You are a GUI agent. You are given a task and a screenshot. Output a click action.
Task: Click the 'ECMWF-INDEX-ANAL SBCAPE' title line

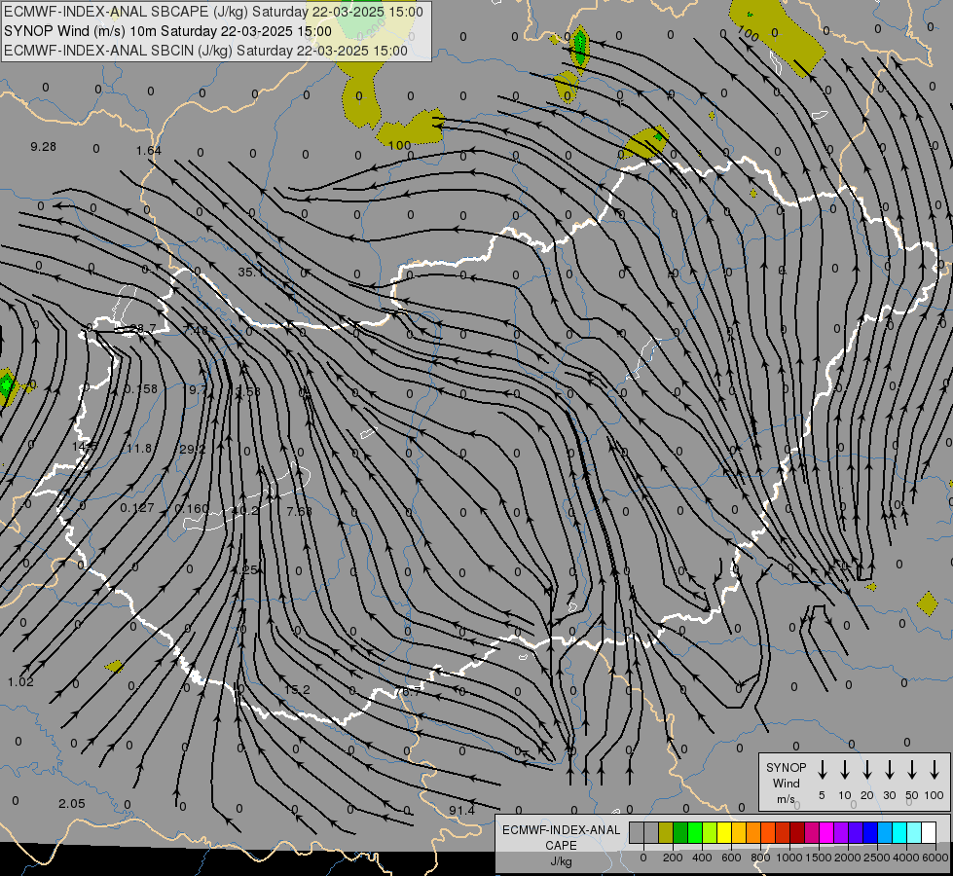[x=213, y=12]
